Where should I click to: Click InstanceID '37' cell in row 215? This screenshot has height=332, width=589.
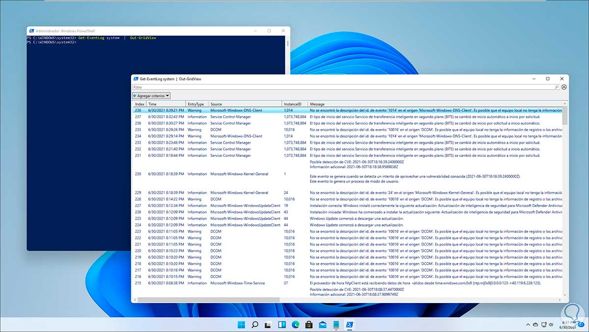click(286, 283)
